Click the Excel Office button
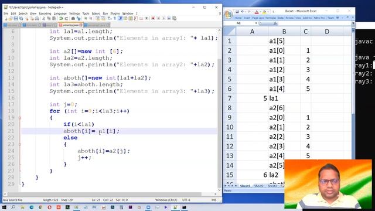The width and height of the screenshot is (375, 211). pyautogui.click(x=229, y=14)
